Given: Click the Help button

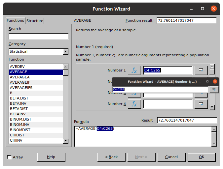Looking at the screenshot, I should 51,157.
